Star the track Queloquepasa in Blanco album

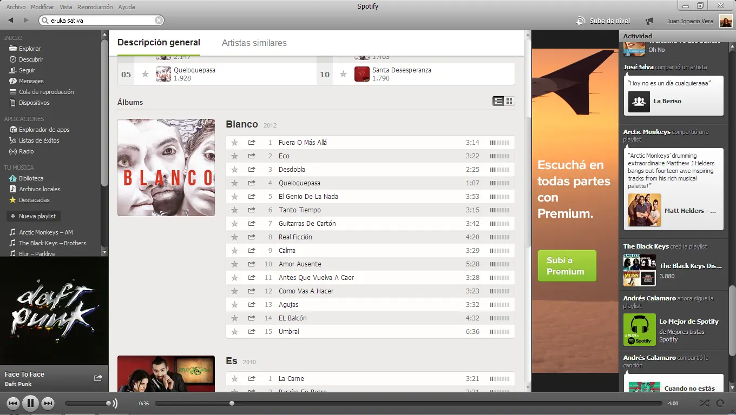click(234, 183)
